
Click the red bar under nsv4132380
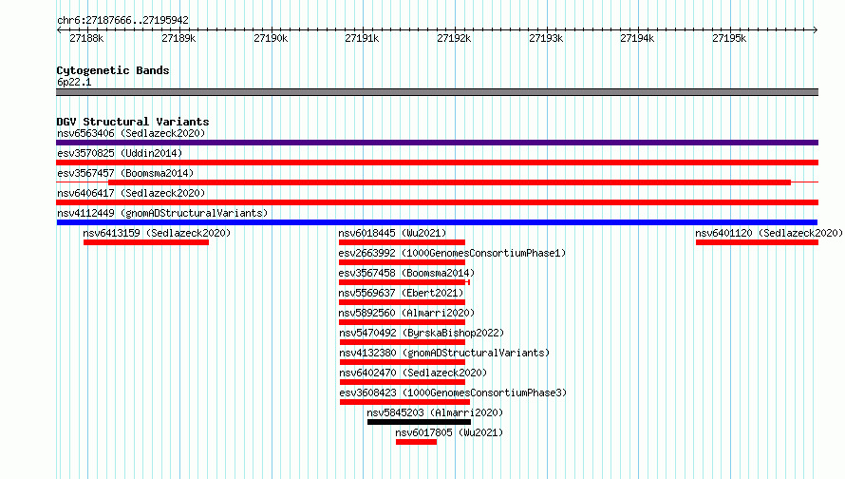tap(403, 362)
